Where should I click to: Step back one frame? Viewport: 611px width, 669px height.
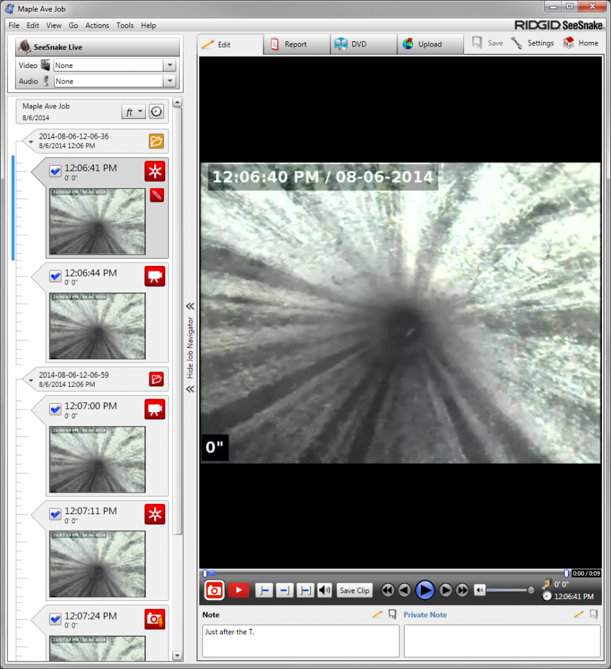tap(405, 591)
